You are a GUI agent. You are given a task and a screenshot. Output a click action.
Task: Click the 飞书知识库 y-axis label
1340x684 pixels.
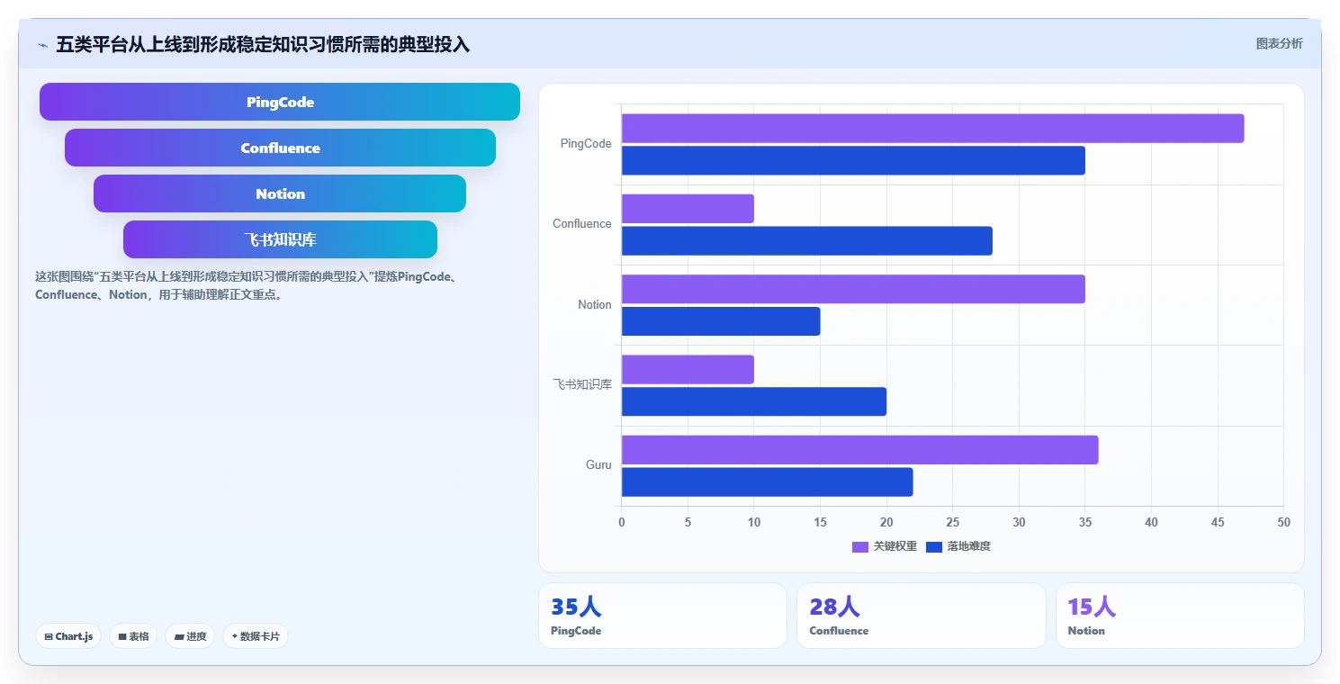tap(582, 384)
